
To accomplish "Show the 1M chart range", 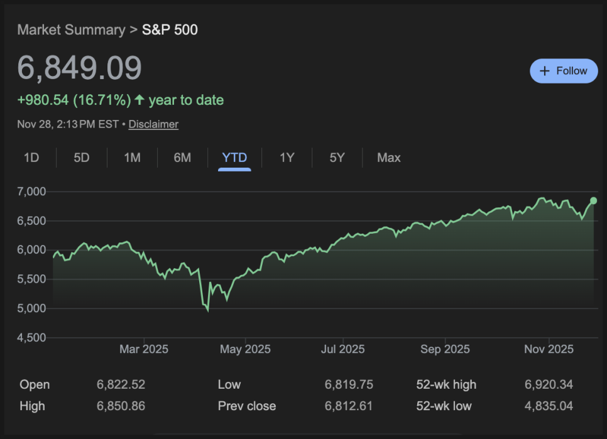I will click(132, 158).
